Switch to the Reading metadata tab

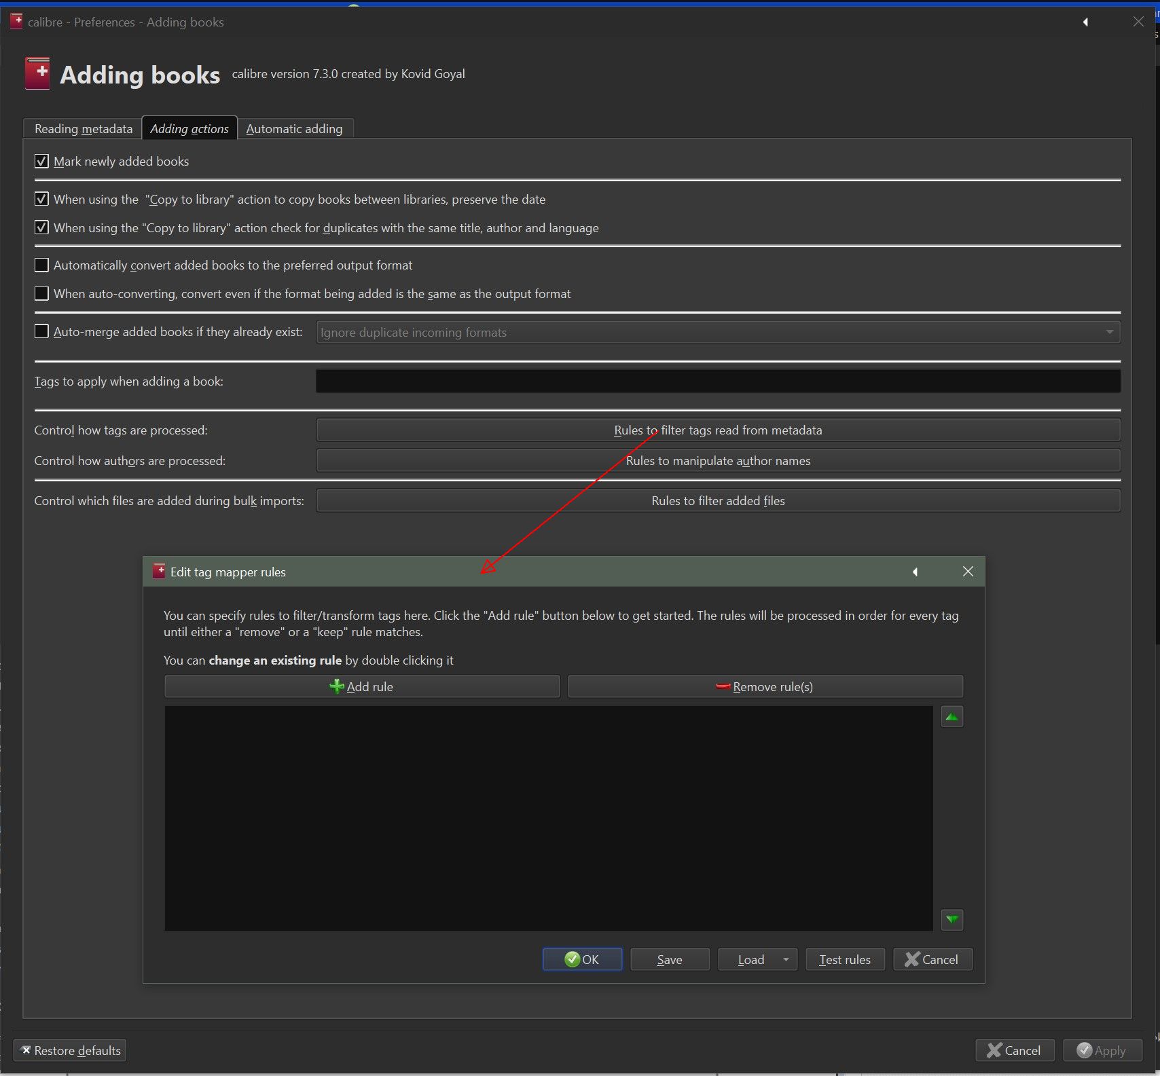click(x=83, y=129)
